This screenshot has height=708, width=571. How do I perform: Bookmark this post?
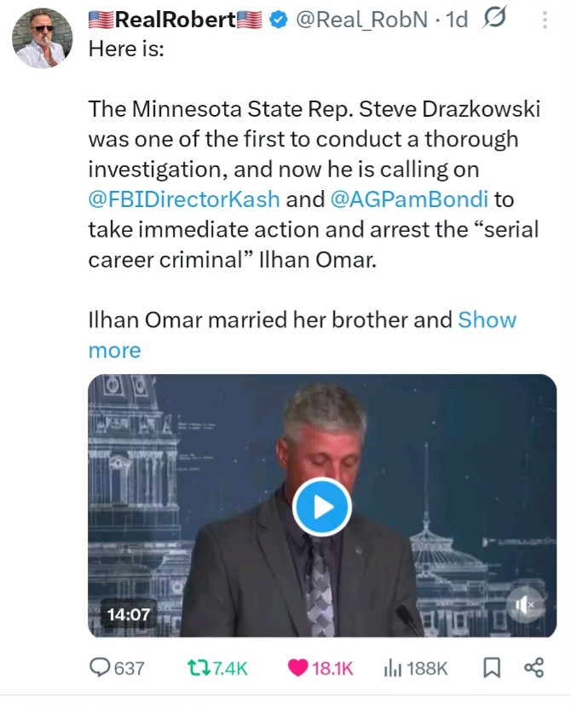click(492, 668)
